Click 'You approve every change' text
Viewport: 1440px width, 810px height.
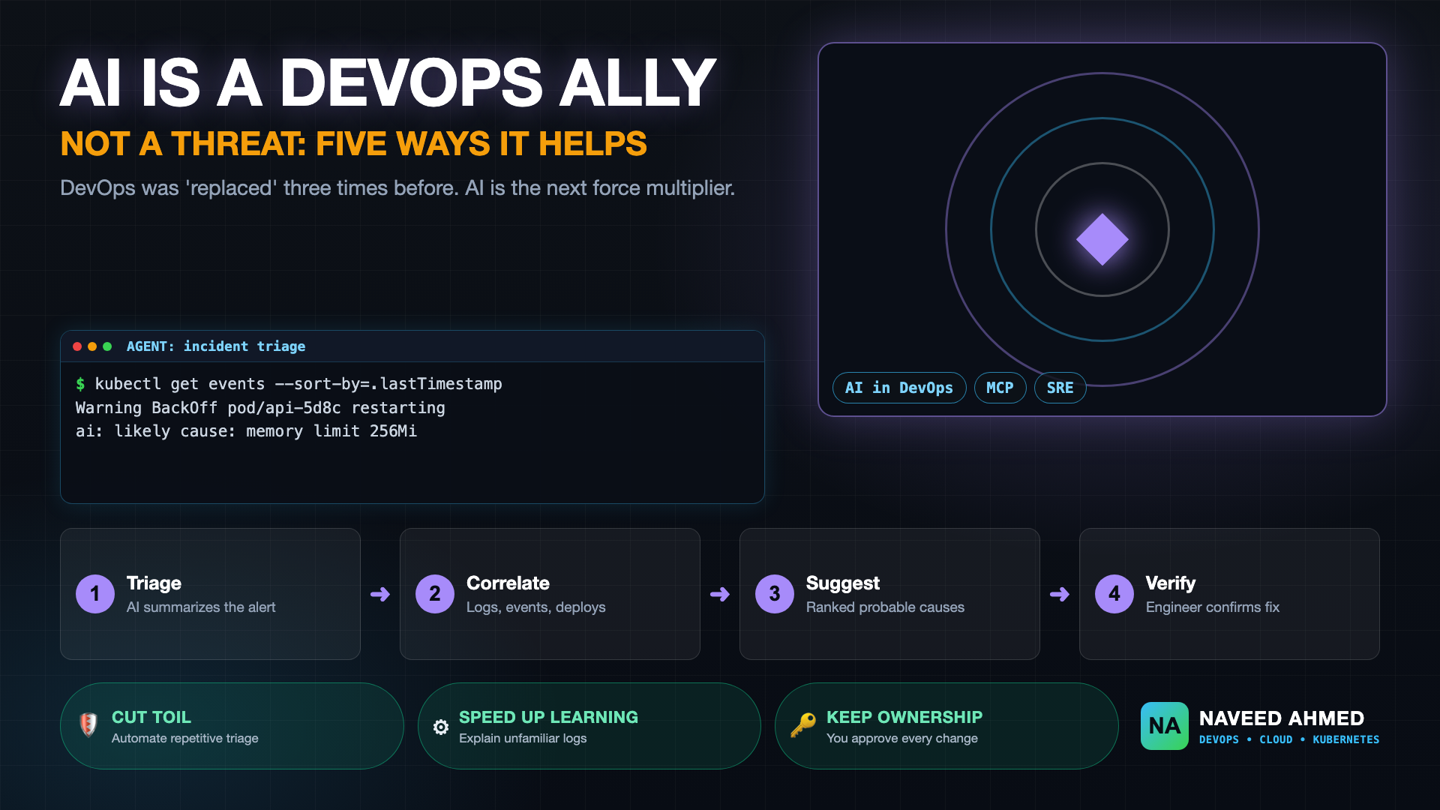[x=902, y=739]
